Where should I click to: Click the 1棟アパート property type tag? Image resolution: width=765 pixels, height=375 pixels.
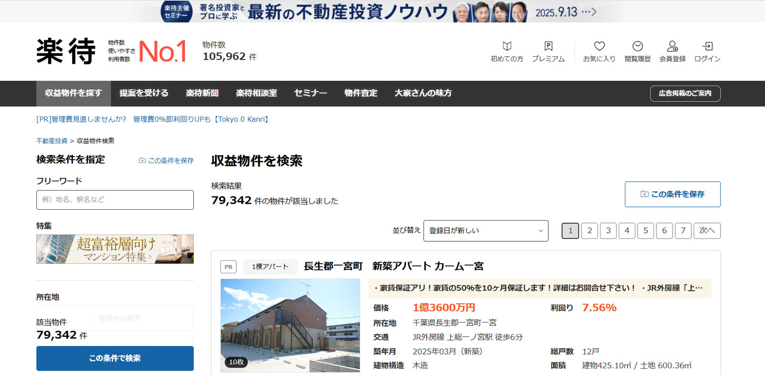pyautogui.click(x=270, y=267)
